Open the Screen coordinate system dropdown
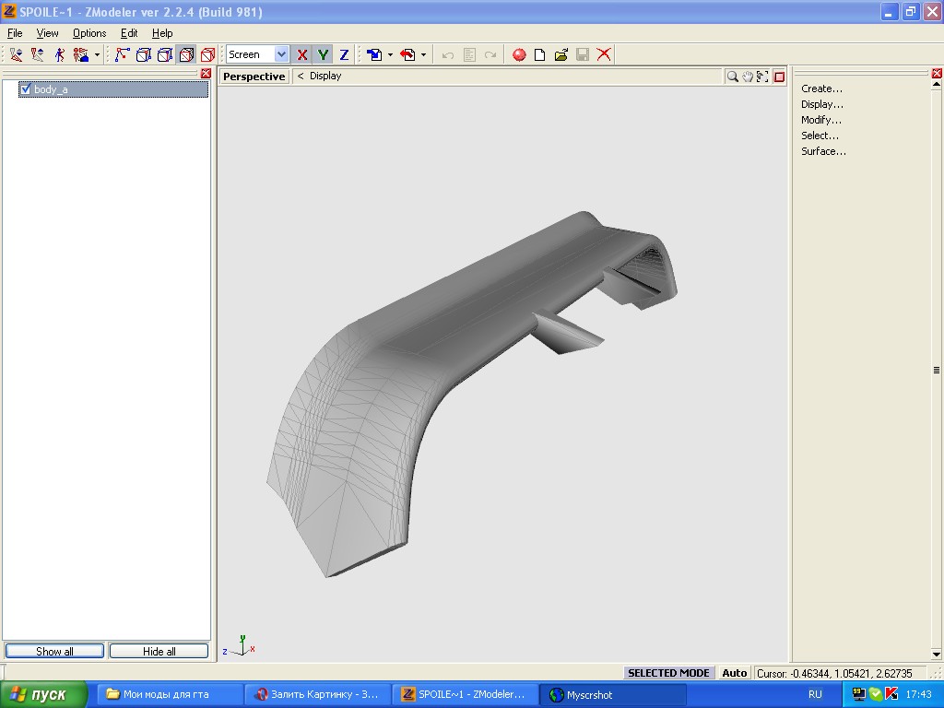The height and width of the screenshot is (708, 944). coord(281,55)
